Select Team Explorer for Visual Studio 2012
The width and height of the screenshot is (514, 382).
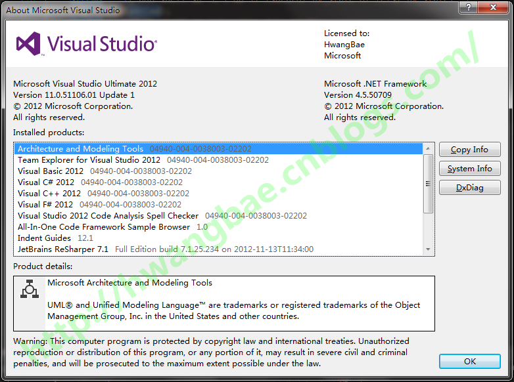pyautogui.click(x=219, y=159)
